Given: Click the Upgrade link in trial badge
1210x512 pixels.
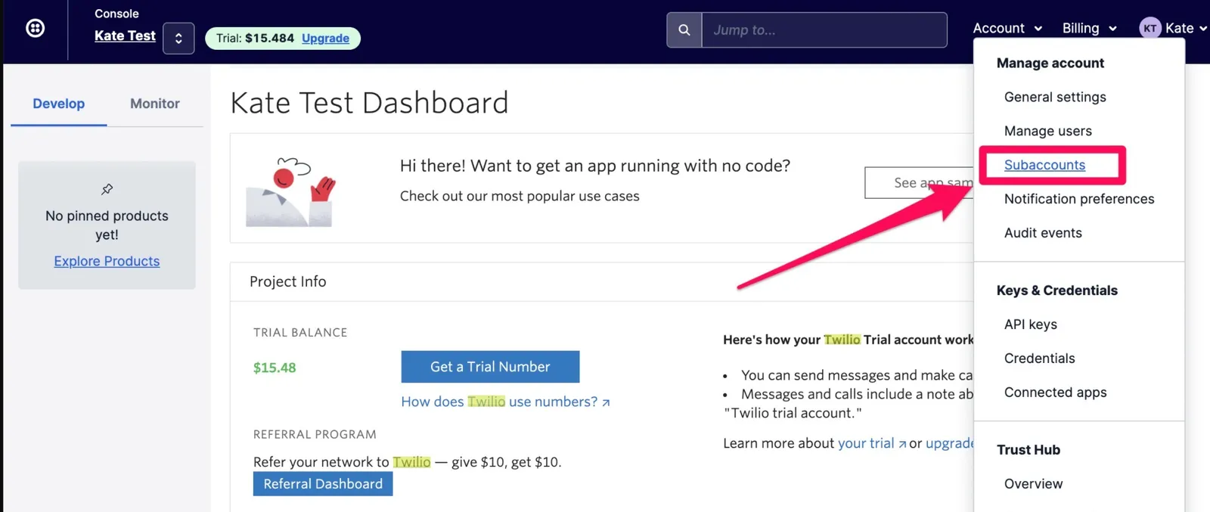Looking at the screenshot, I should point(325,39).
